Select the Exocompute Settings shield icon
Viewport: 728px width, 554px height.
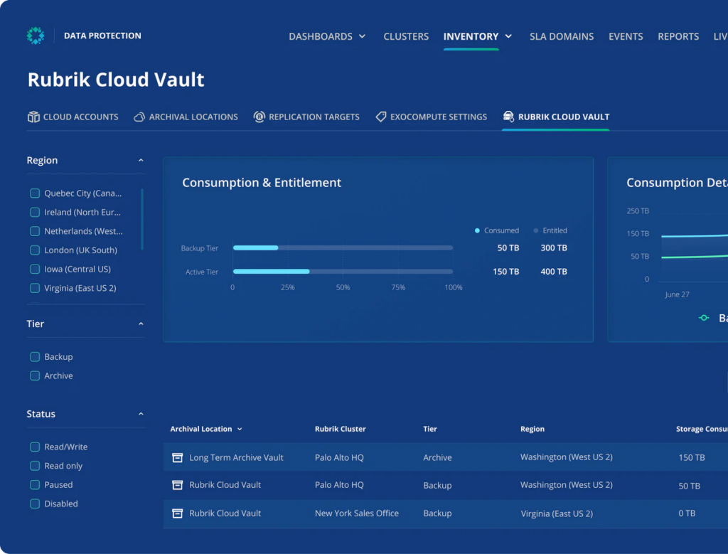coord(380,117)
